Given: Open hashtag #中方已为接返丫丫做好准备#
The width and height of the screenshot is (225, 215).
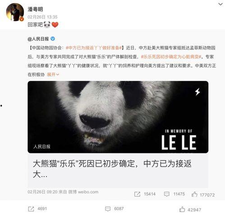Looking at the screenshot, I should tap(94, 48).
